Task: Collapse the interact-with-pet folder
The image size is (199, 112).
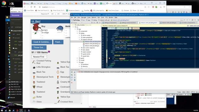Action: 79,40
